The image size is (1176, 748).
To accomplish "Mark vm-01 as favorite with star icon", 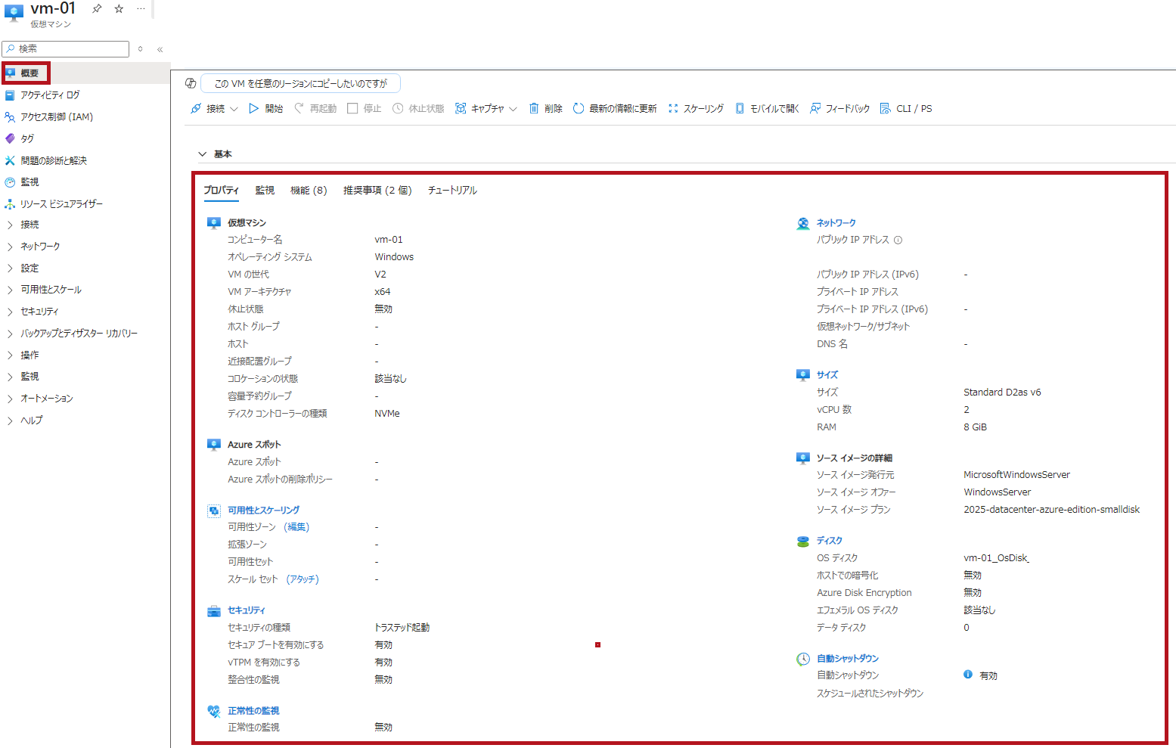I will point(119,8).
